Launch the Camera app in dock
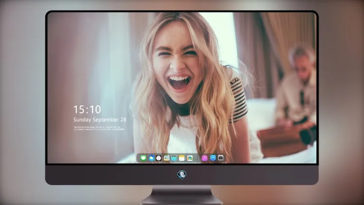The width and height of the screenshot is (364, 205). (x=221, y=158)
